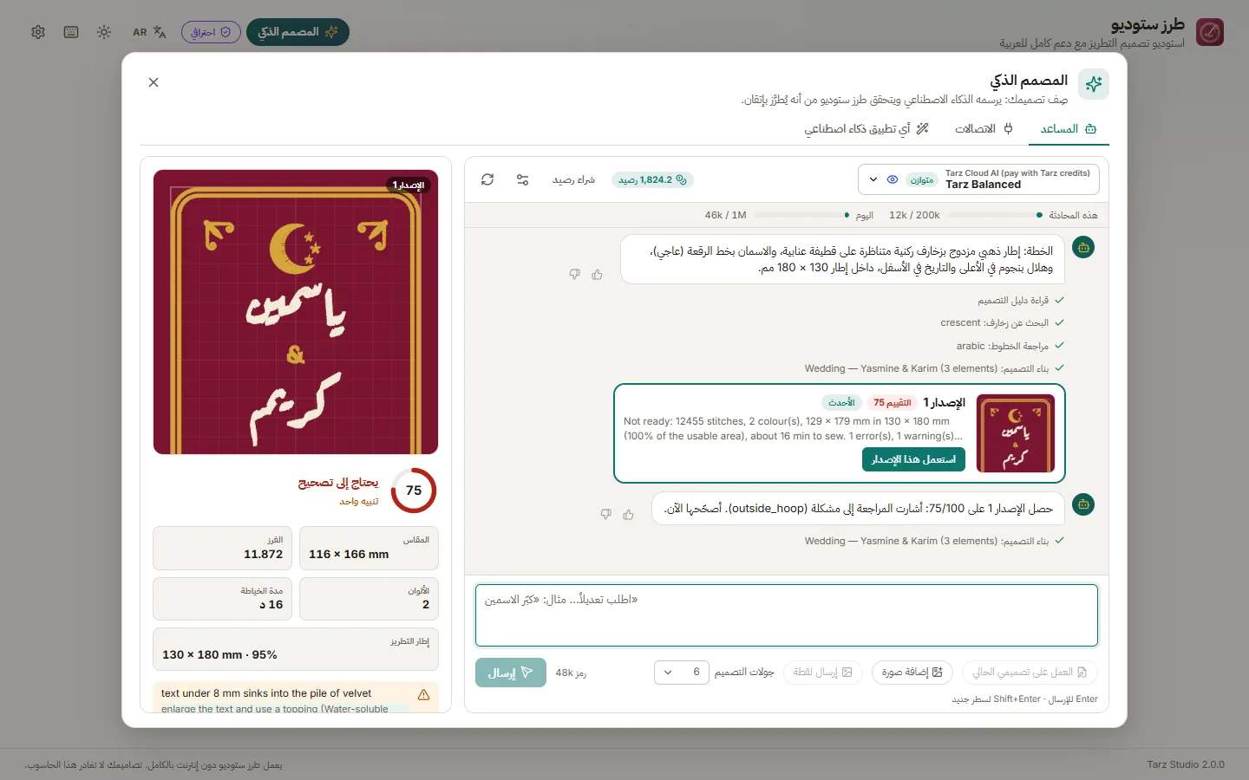
Task: Click the الأحدث badge on the version card
Action: [x=841, y=402]
